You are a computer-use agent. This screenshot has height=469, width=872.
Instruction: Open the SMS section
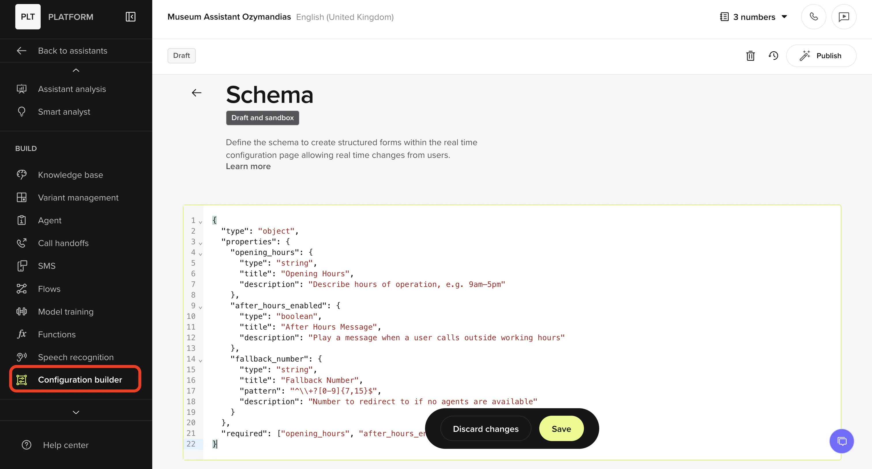click(46, 266)
